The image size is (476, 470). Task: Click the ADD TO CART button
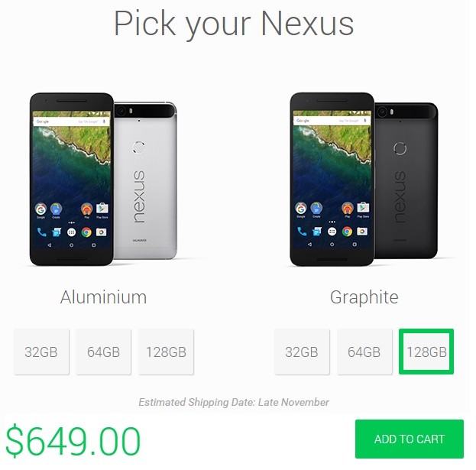click(410, 439)
